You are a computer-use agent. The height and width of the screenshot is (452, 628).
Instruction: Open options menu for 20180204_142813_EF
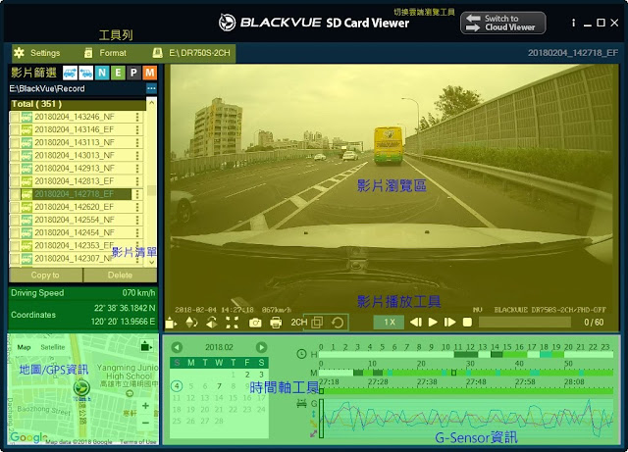coord(137,181)
